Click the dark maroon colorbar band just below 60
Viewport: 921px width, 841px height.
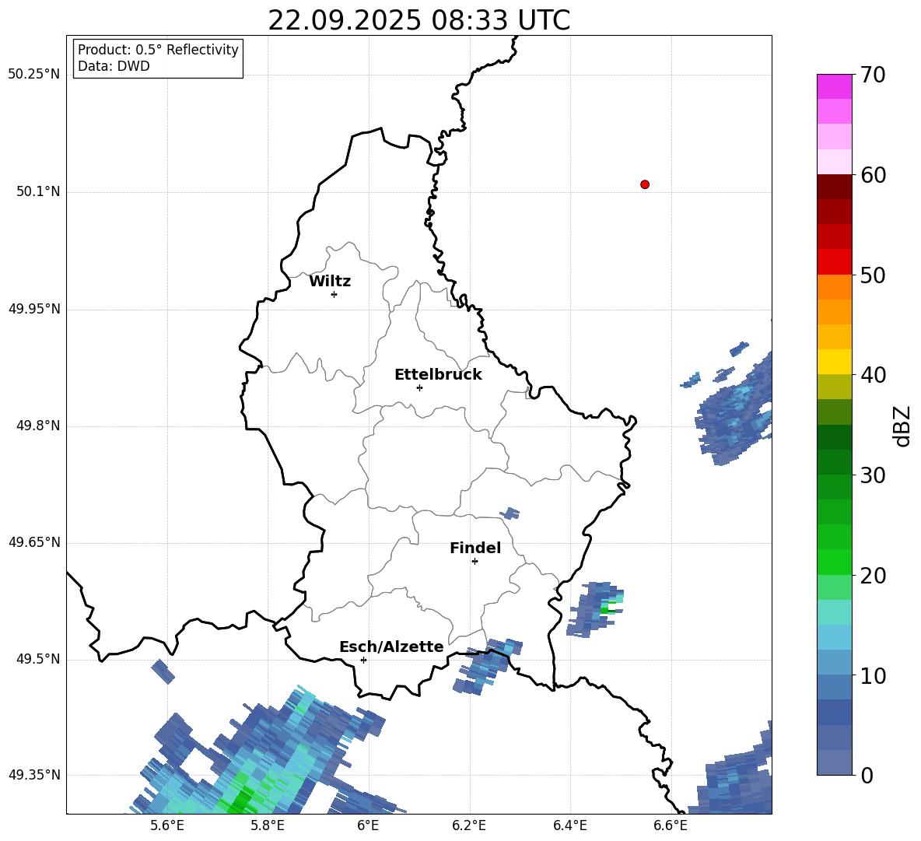834,187
